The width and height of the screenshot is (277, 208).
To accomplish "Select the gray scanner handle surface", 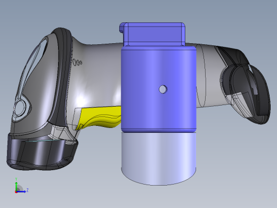I will 100,75.
